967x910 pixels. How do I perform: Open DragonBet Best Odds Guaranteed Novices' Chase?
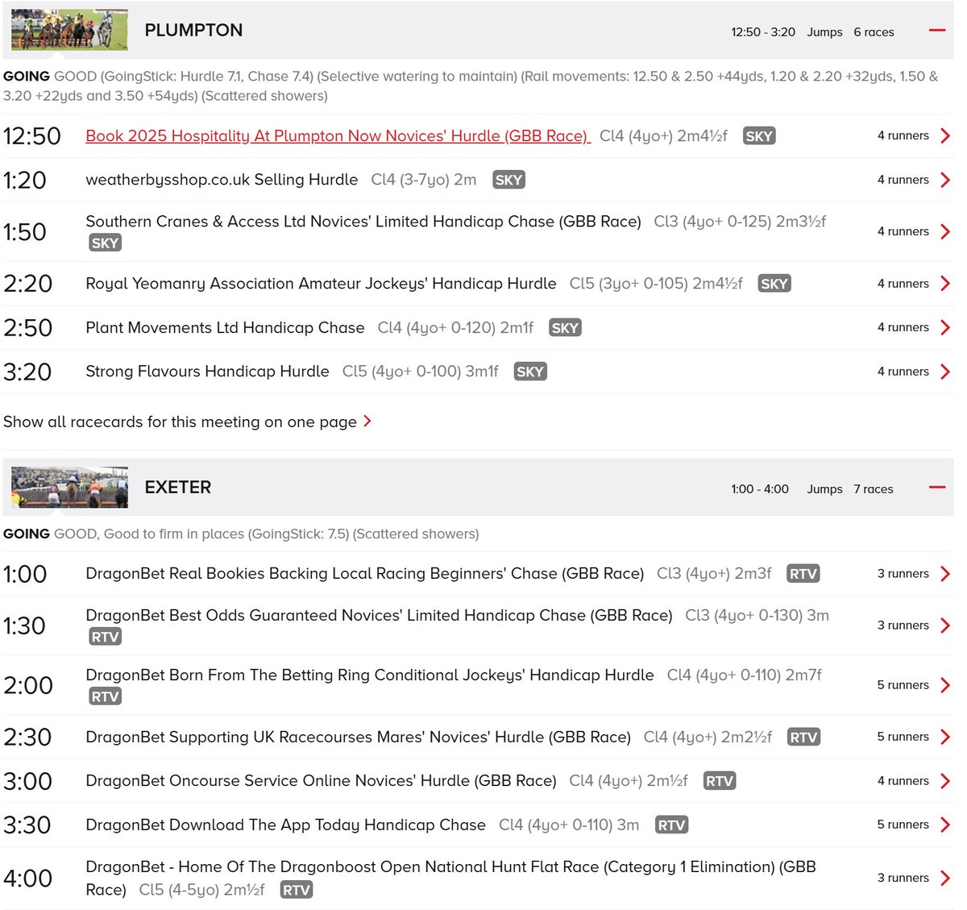coord(379,616)
